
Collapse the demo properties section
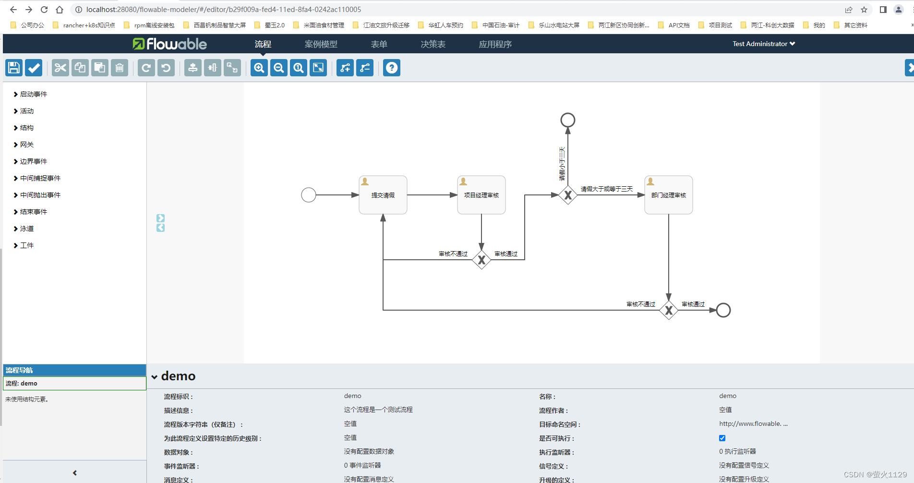154,376
